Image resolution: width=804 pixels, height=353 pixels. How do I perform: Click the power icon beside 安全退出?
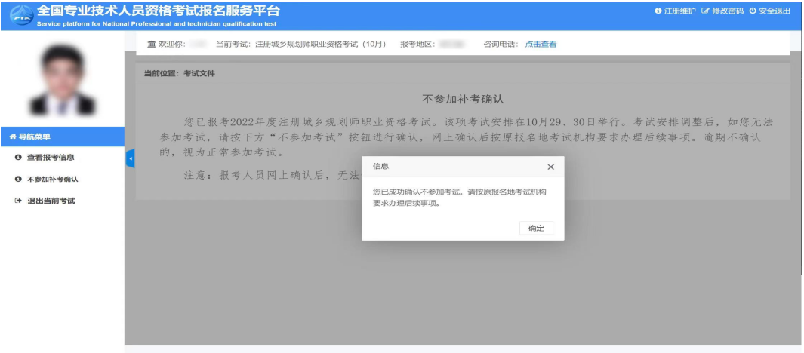click(x=753, y=11)
